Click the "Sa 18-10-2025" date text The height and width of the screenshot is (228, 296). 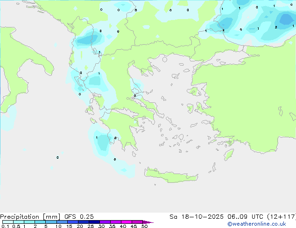pos(197,217)
